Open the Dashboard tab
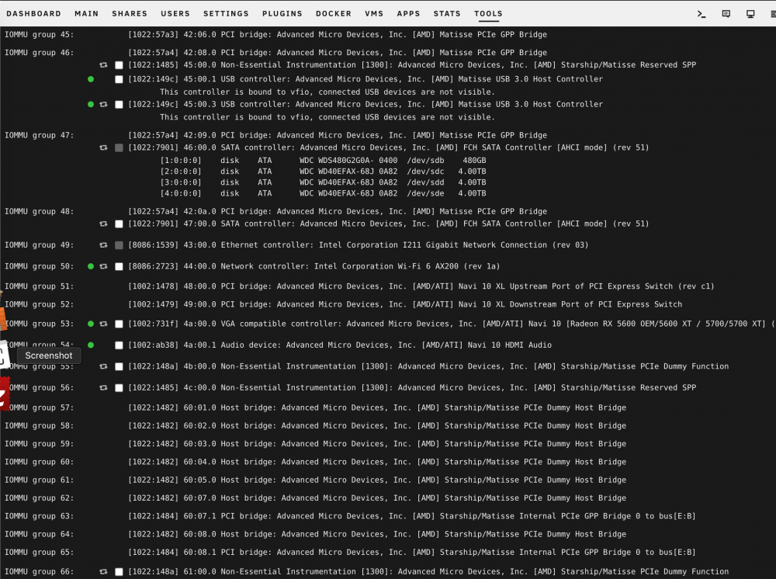 pos(33,14)
